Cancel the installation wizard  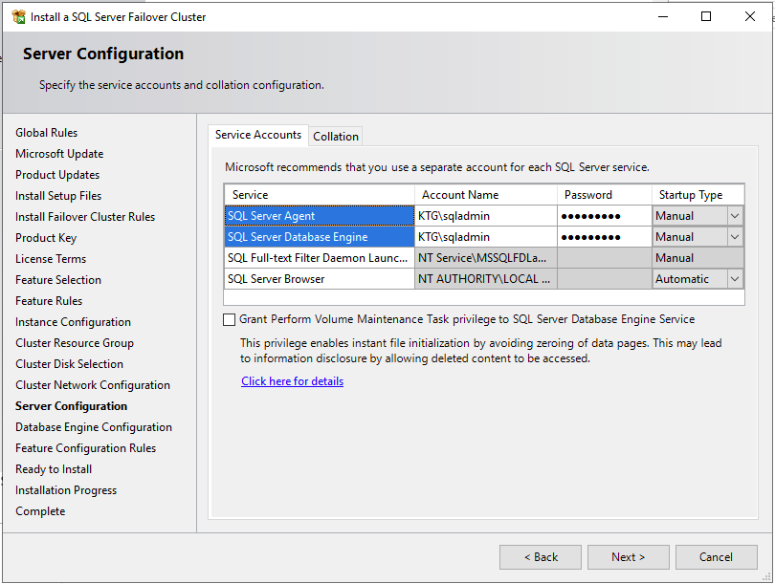click(717, 557)
